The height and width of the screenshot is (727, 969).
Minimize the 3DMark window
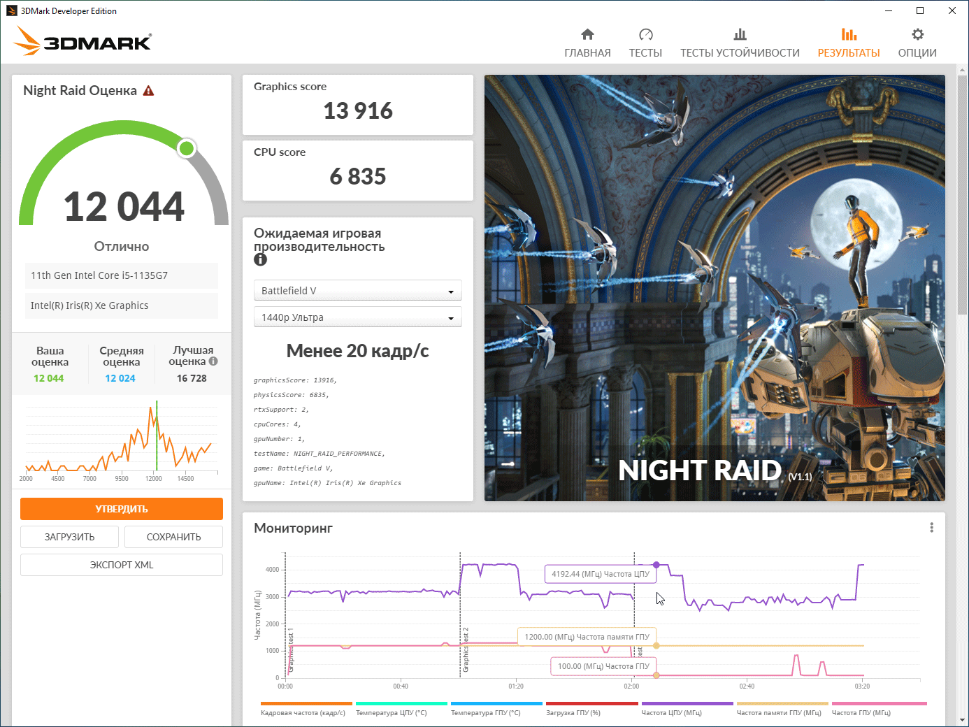pos(889,10)
